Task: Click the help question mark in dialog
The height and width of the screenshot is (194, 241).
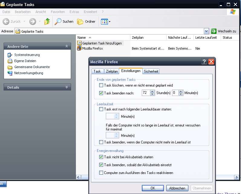Action: (x=204, y=62)
